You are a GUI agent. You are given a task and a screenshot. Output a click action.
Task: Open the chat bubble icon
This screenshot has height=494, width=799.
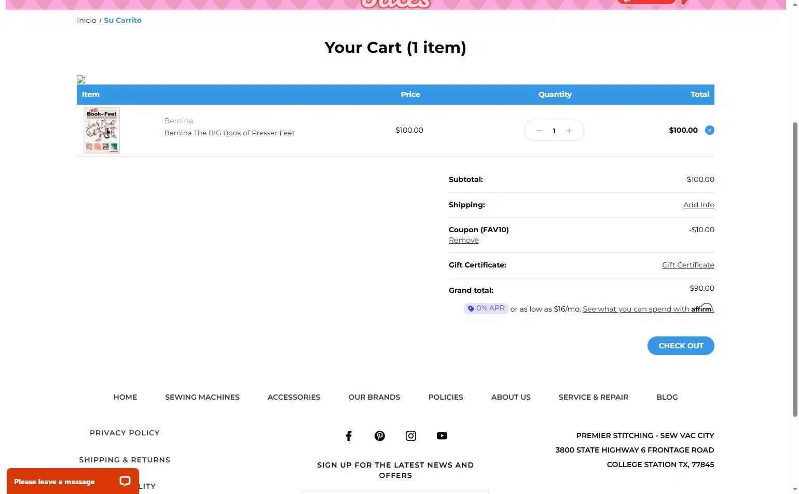125,481
